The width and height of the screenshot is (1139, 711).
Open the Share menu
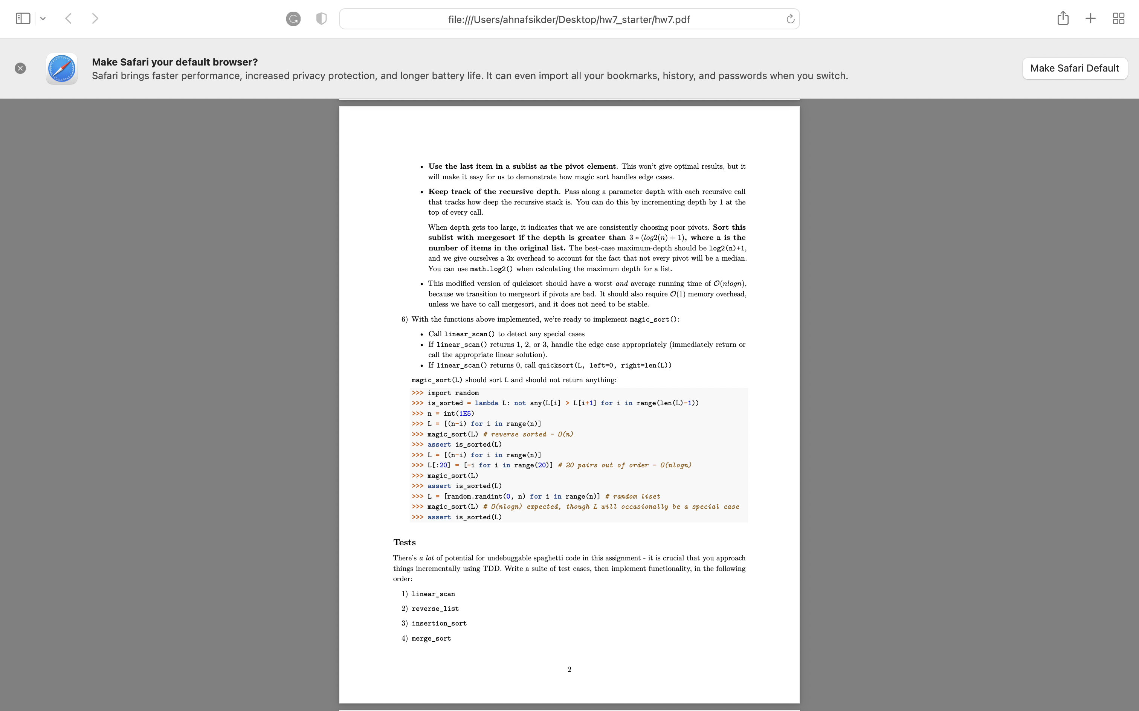[x=1063, y=19]
